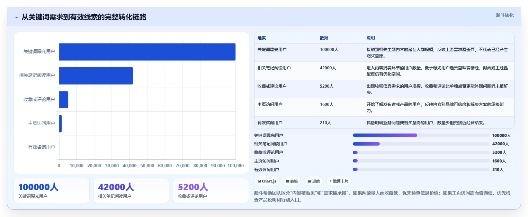Click the 漏斗转化 tag in header
528x217 pixels.
coord(504,15)
